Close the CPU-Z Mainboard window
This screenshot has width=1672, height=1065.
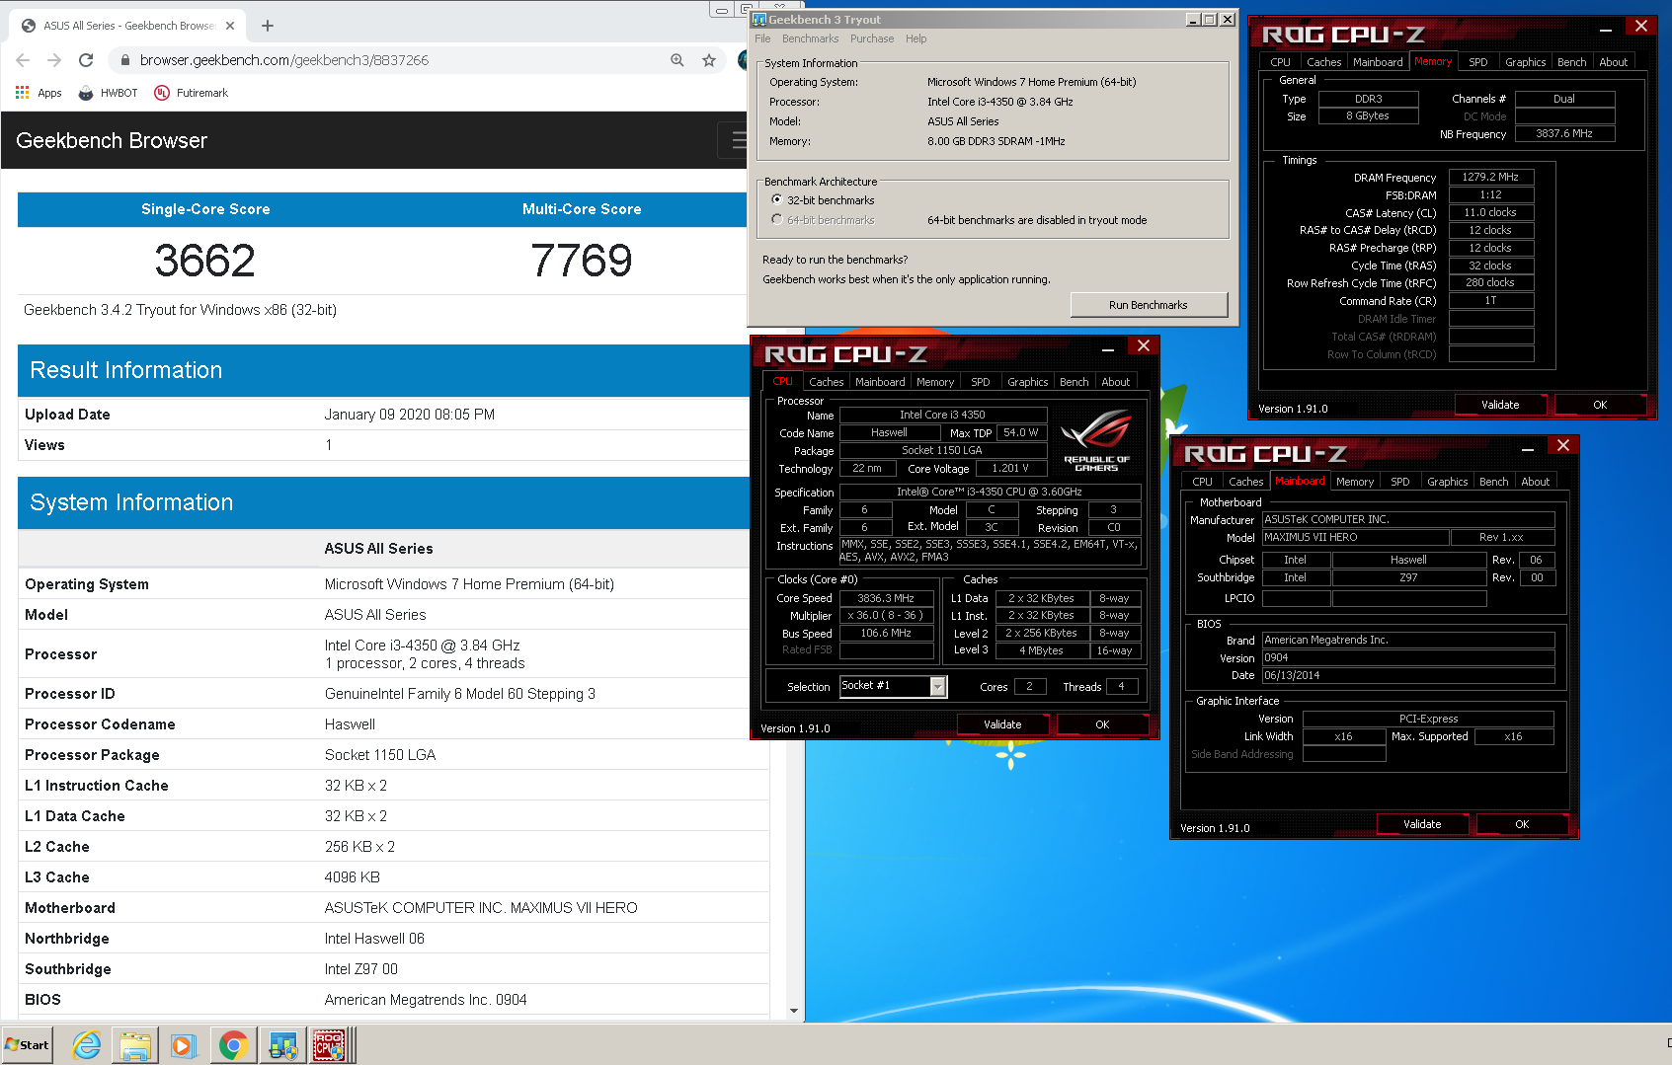click(1562, 445)
